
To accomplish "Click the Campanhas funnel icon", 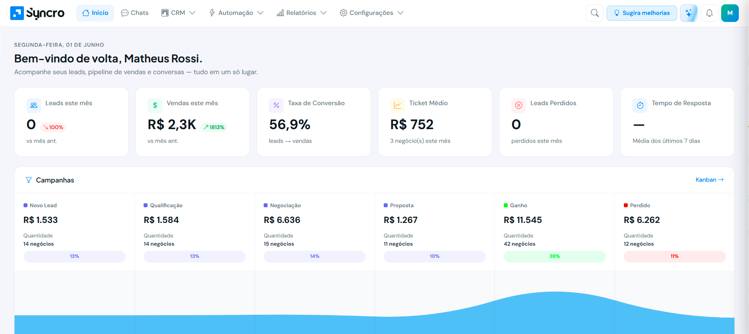I will pos(29,180).
